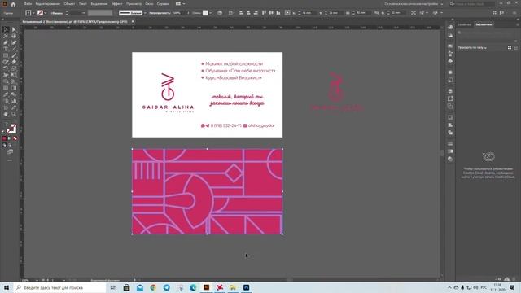Screen dimensions: 521x293
Task: Select the Gradient tool
Action: click(x=14, y=88)
